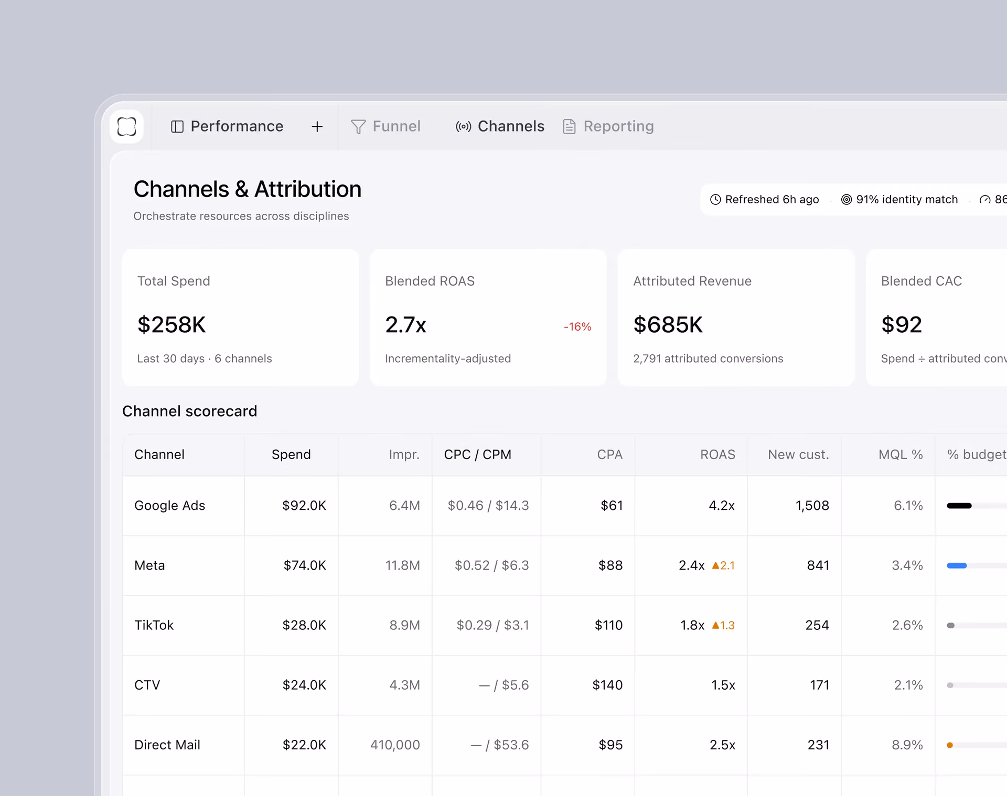Click the 2,791 attributed conversions text
The height and width of the screenshot is (796, 1007).
point(708,359)
